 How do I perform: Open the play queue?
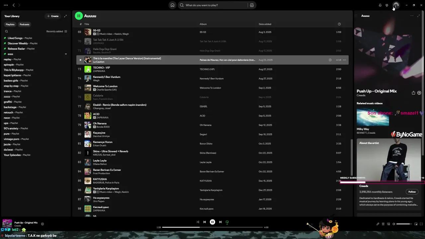(x=383, y=224)
